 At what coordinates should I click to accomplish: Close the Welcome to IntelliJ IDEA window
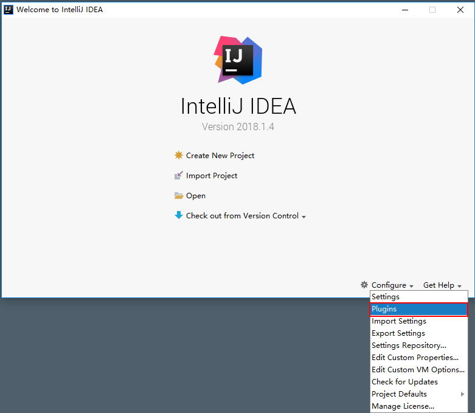(x=460, y=10)
